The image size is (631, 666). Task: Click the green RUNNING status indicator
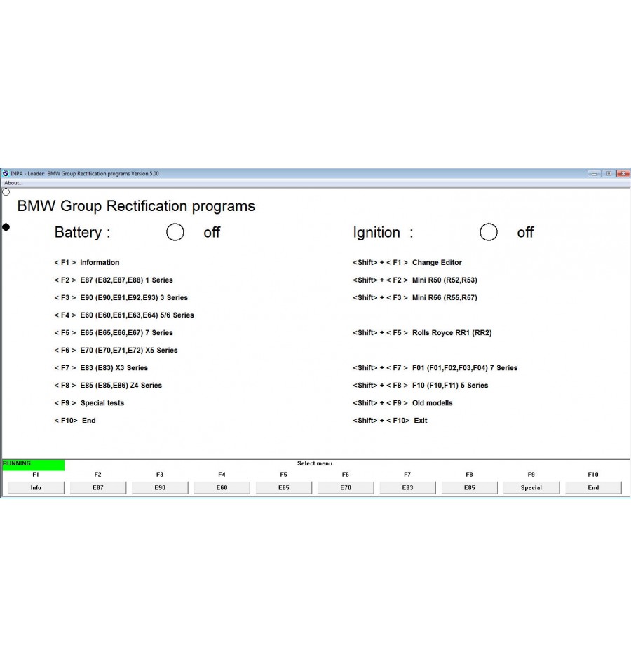coord(34,464)
